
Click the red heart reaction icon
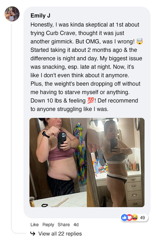[129, 217]
